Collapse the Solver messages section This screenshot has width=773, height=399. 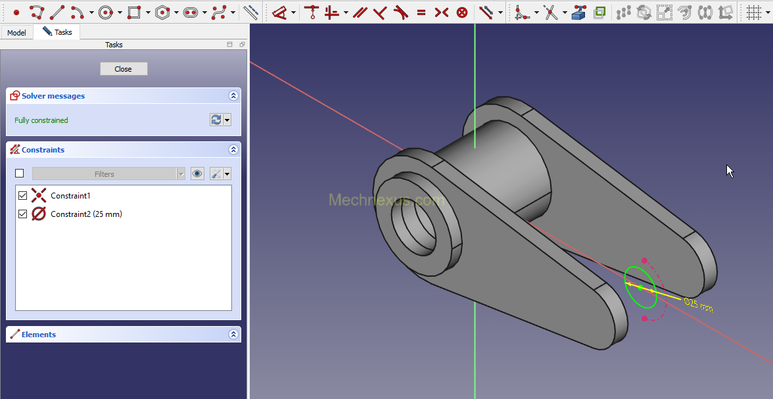[233, 96]
